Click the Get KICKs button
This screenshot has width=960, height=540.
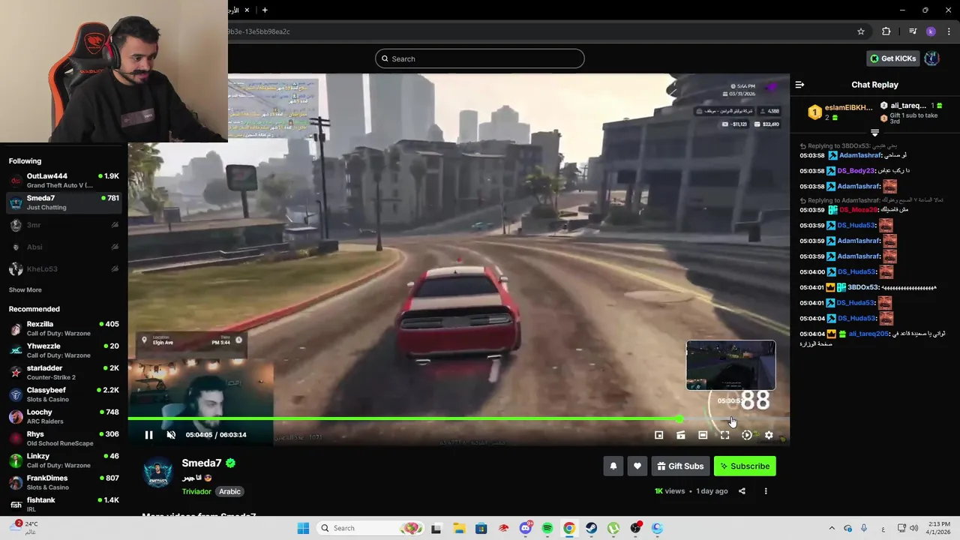893,58
